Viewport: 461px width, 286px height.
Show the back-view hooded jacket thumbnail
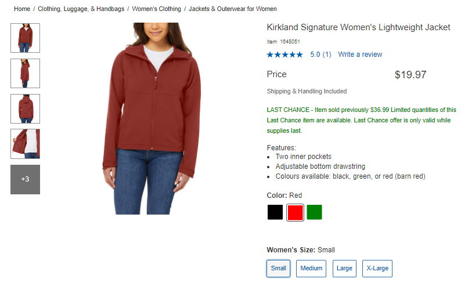pyautogui.click(x=26, y=108)
